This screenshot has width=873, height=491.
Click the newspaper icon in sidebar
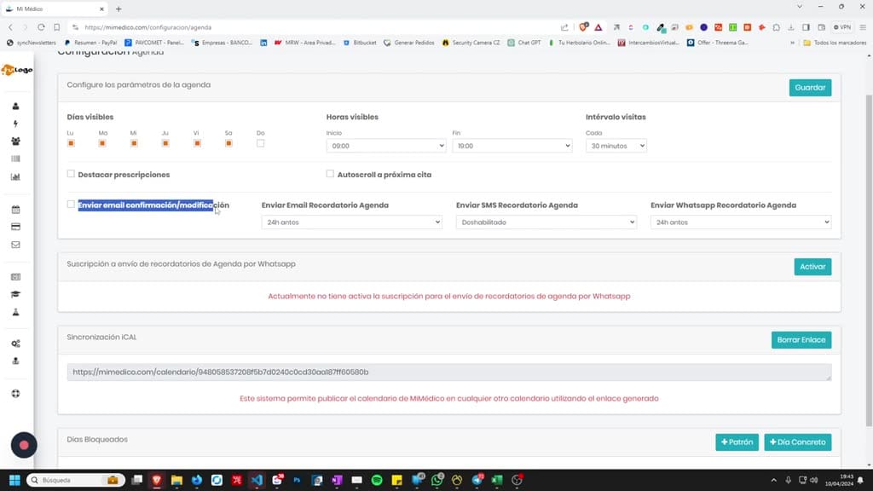point(15,277)
